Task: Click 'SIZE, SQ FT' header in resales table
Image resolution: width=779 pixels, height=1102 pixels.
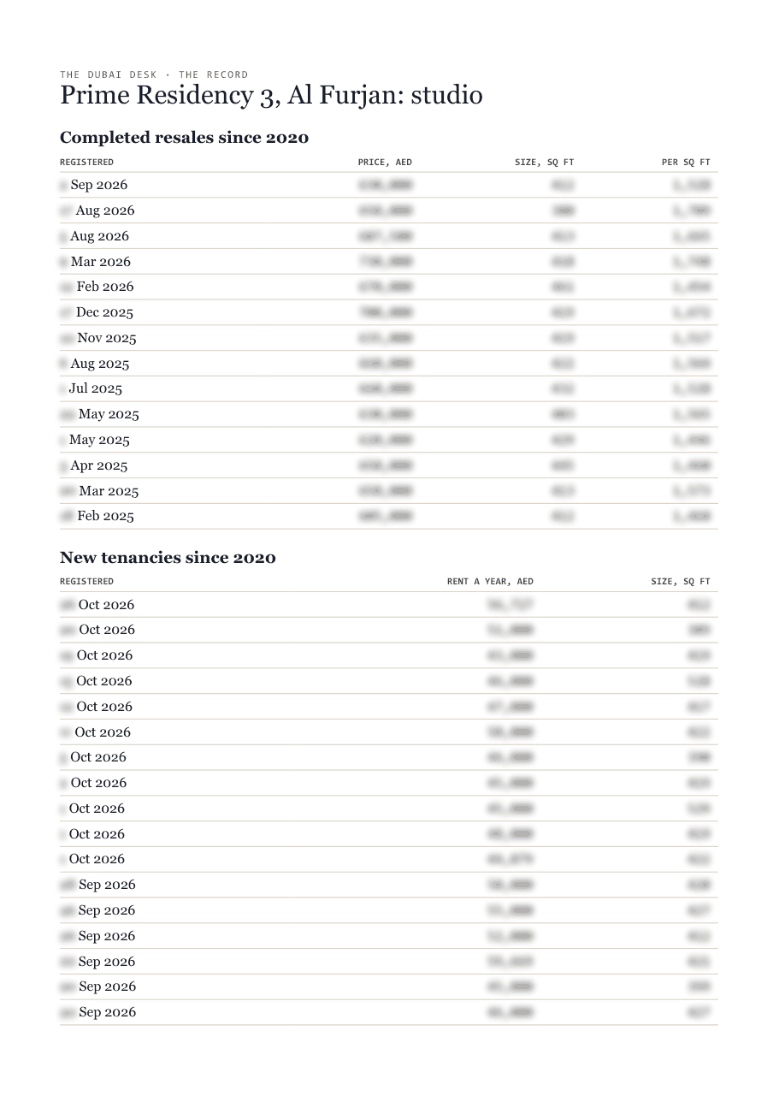Action: click(545, 162)
